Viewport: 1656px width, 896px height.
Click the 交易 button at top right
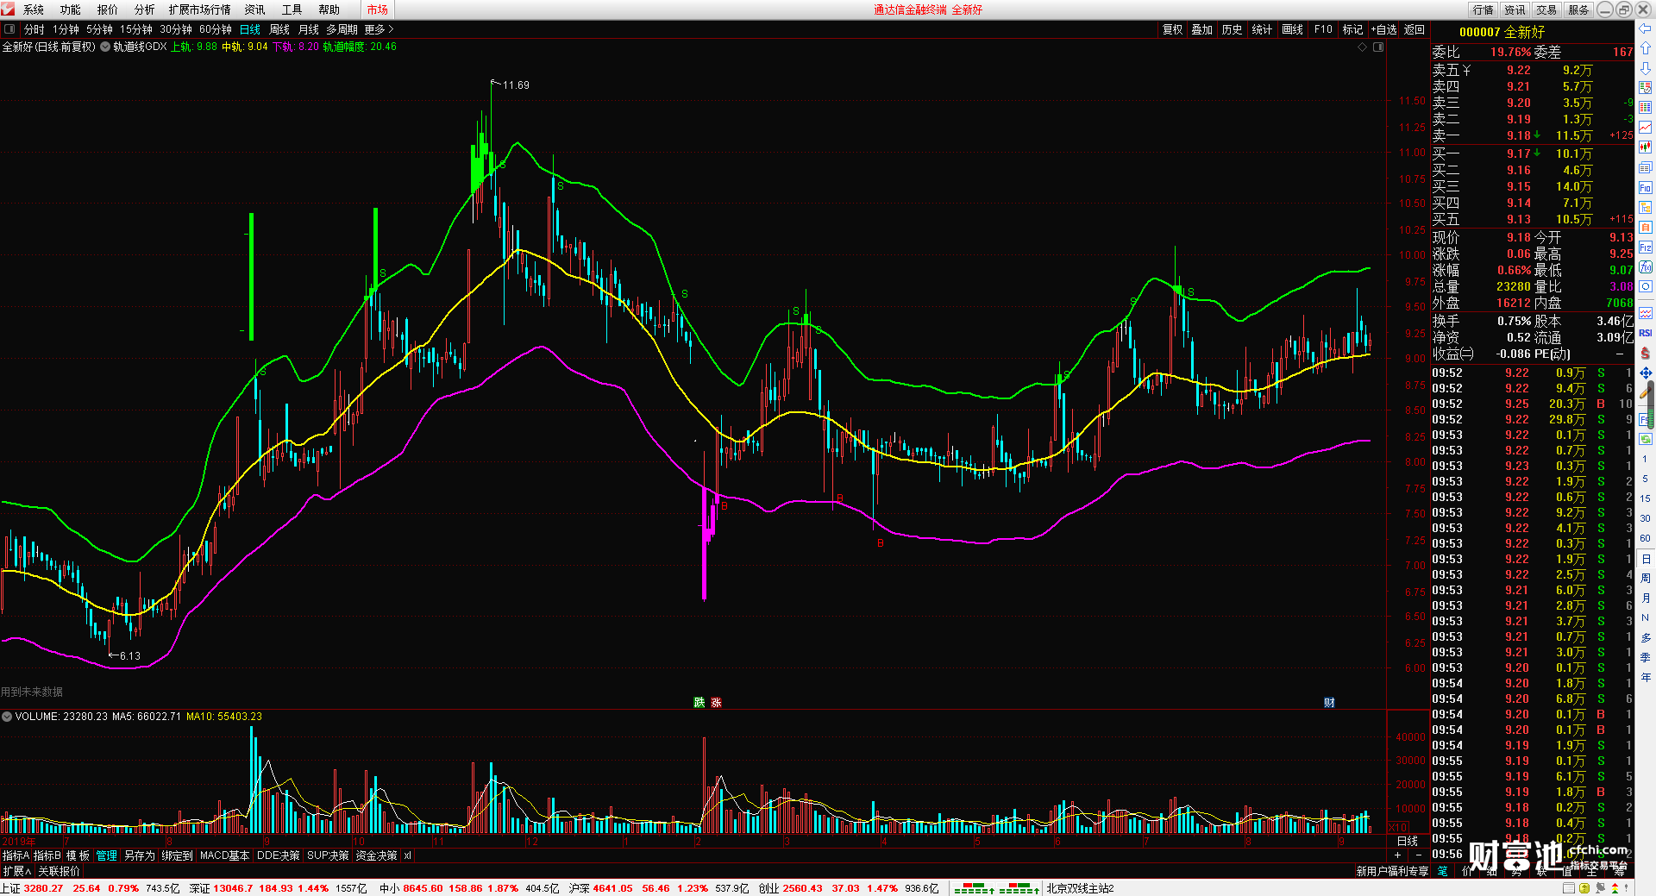(x=1546, y=9)
